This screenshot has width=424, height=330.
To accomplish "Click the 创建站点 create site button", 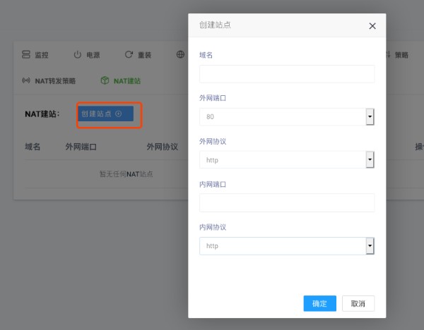I will coord(106,114).
